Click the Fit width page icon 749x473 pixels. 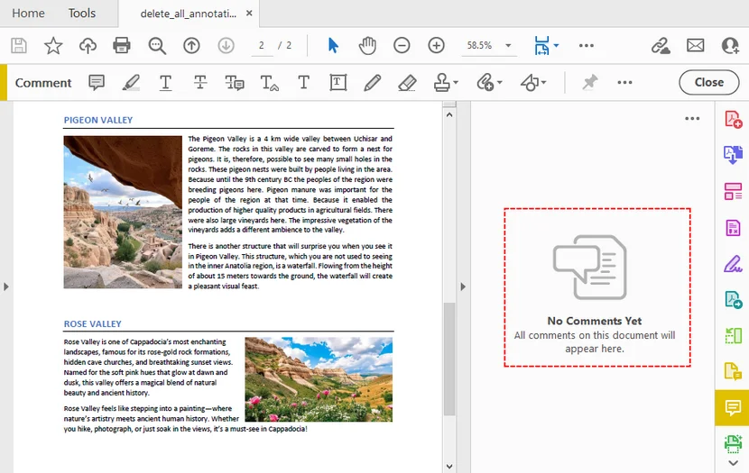click(541, 46)
